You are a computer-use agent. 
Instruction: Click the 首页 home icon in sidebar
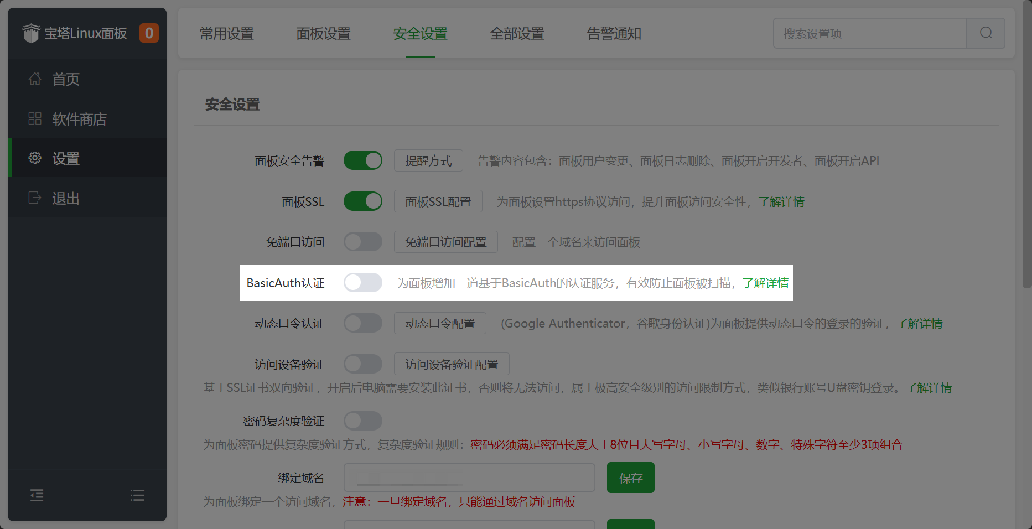(34, 79)
